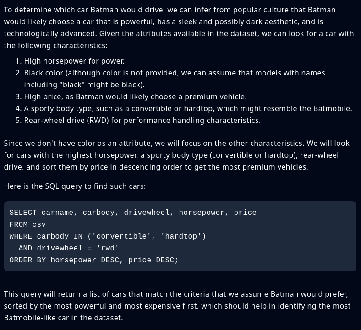Click the paragraph starting "Since we don't have color"
The width and height of the screenshot is (361, 330).
pos(176,155)
